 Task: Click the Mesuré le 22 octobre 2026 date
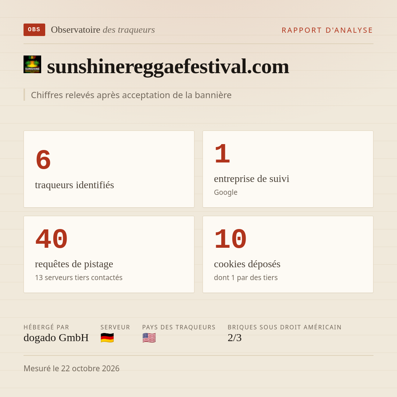(71, 368)
